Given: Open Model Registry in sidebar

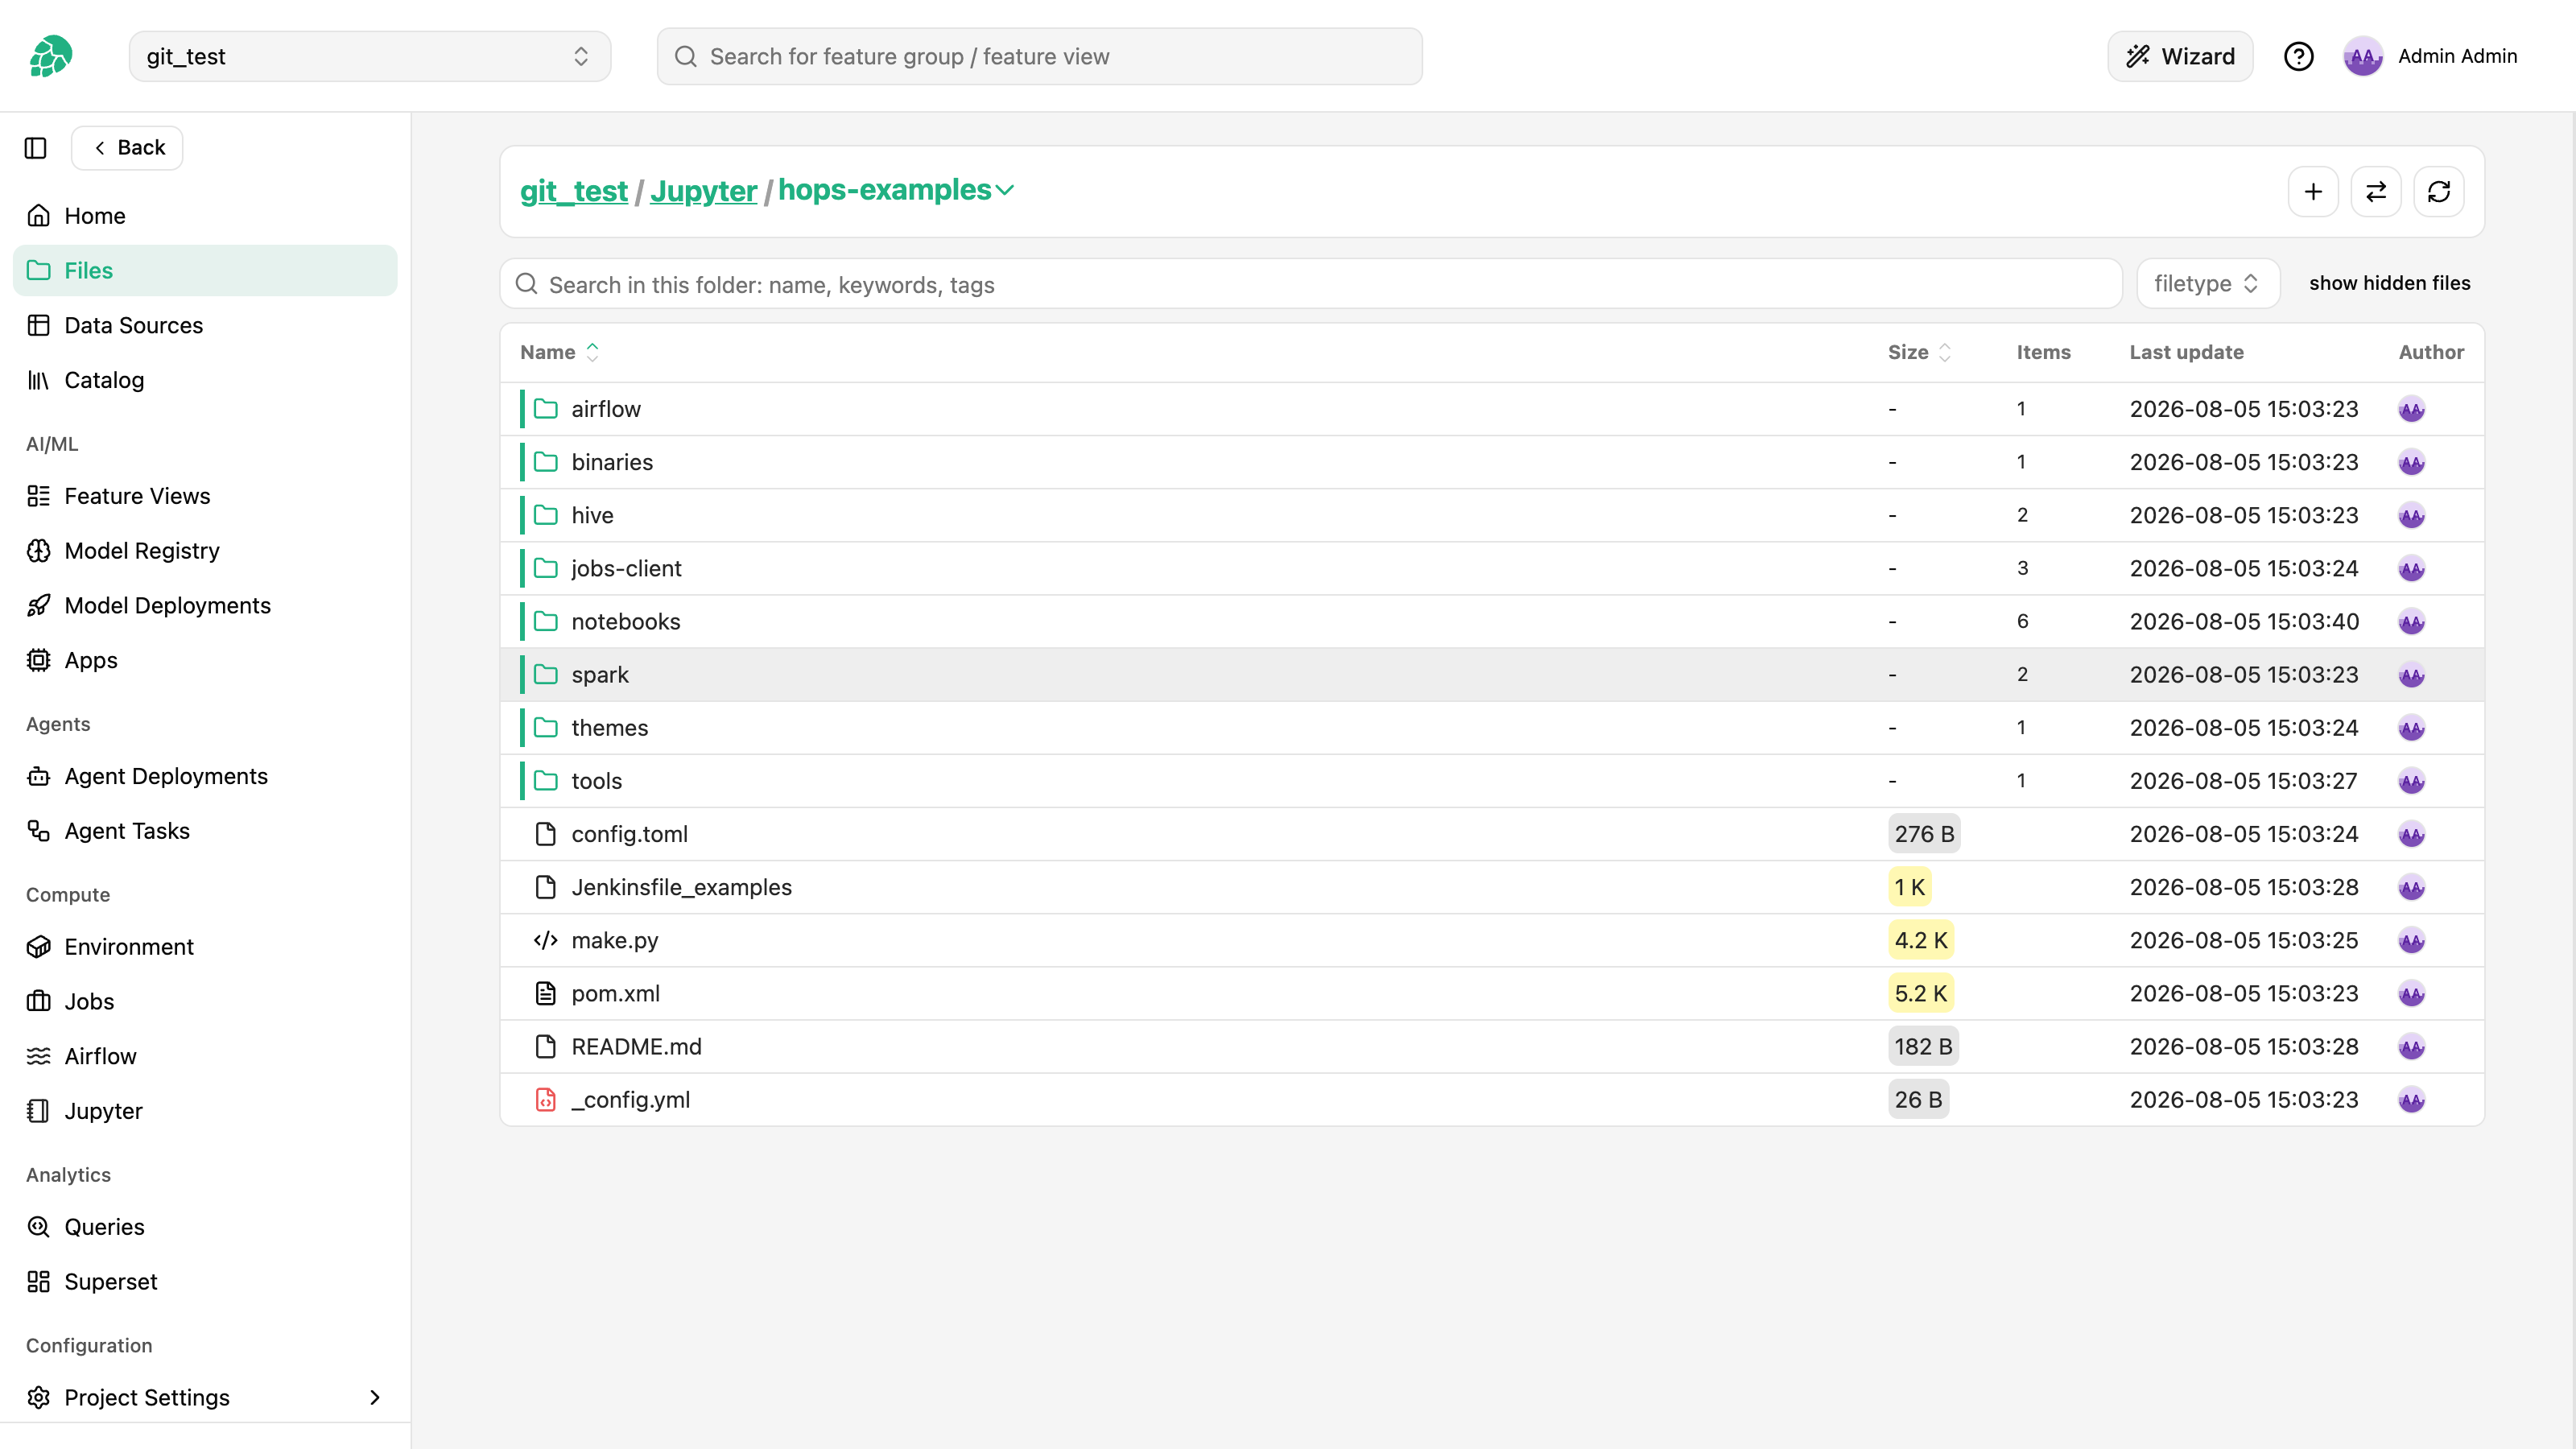Looking at the screenshot, I should pyautogui.click(x=205, y=551).
